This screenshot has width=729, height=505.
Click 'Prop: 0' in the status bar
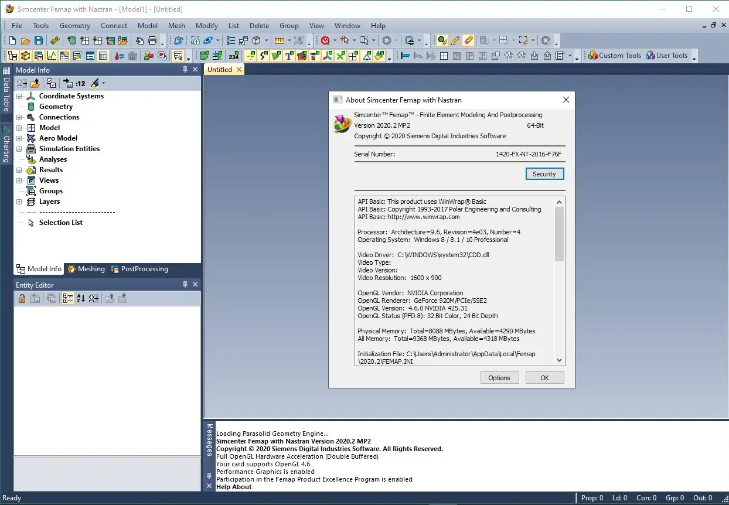(x=592, y=498)
